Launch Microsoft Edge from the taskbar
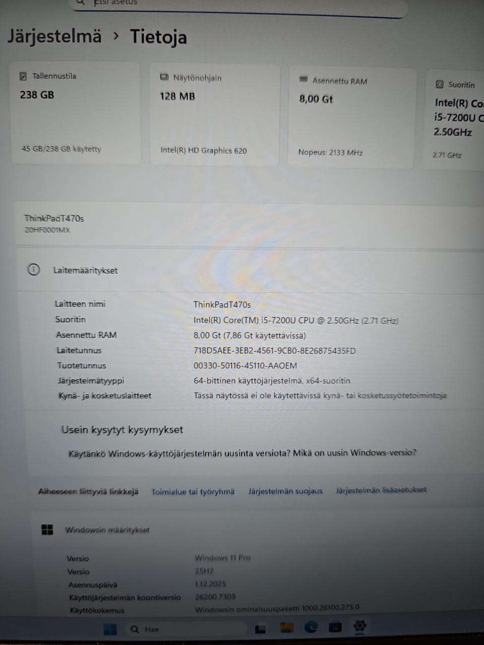 pyautogui.click(x=311, y=627)
